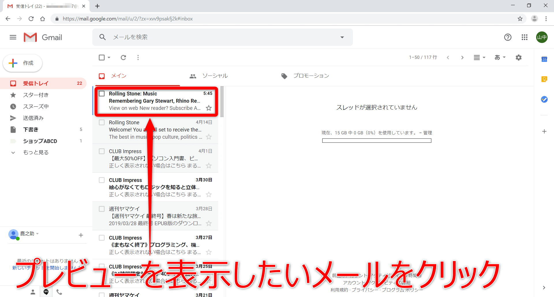
Task: Check the Rolling Stone Welcome email
Action: [x=102, y=122]
